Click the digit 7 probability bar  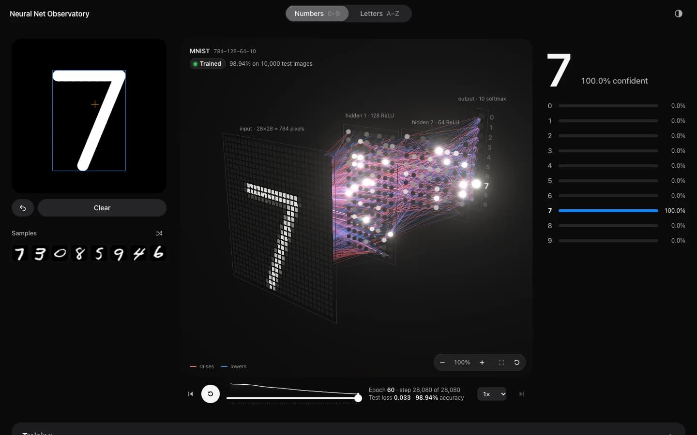point(608,211)
